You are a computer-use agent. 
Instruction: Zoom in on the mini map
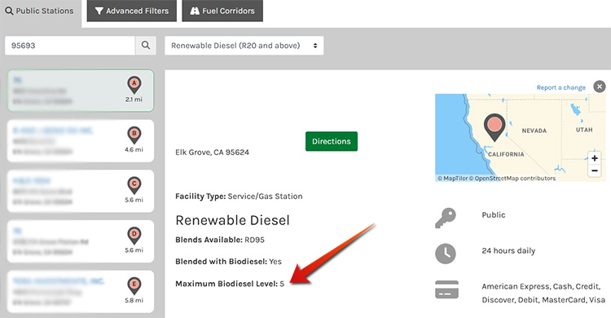(x=594, y=158)
